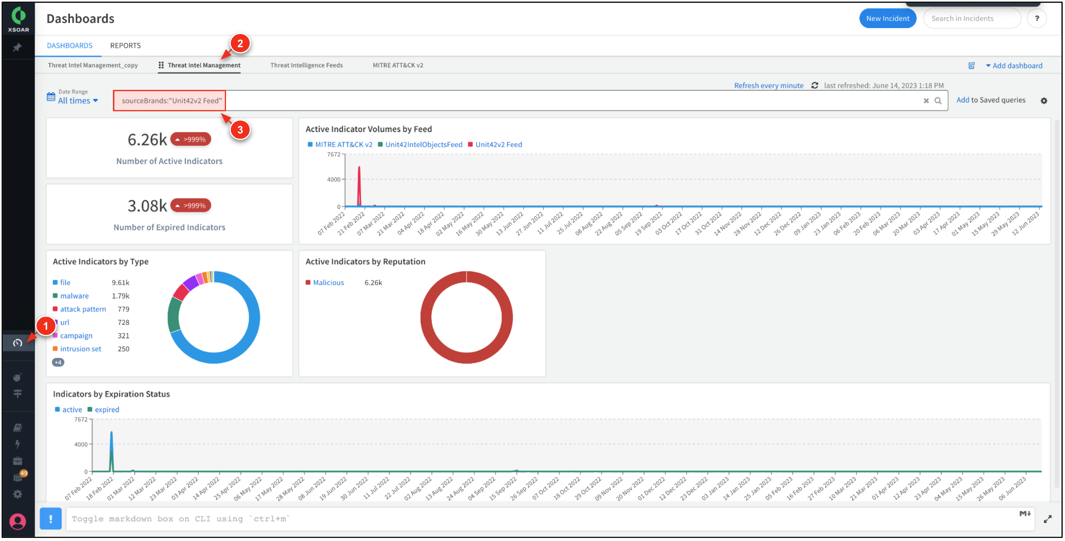
Task: Open Settings gear in left sidebar
Action: 17,494
